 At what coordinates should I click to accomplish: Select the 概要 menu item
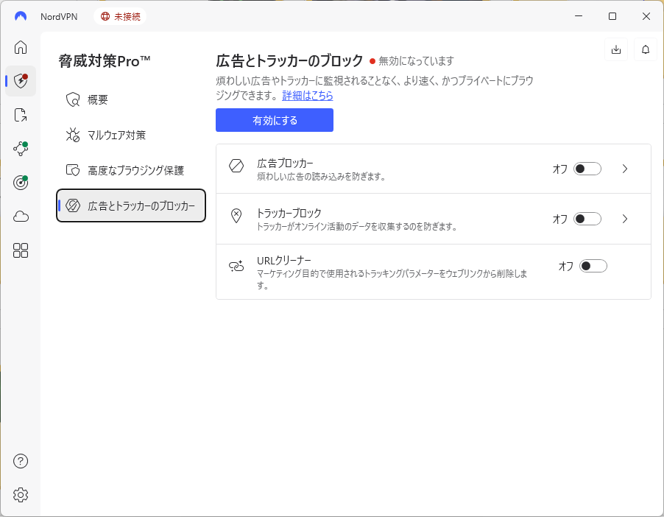coord(98,99)
